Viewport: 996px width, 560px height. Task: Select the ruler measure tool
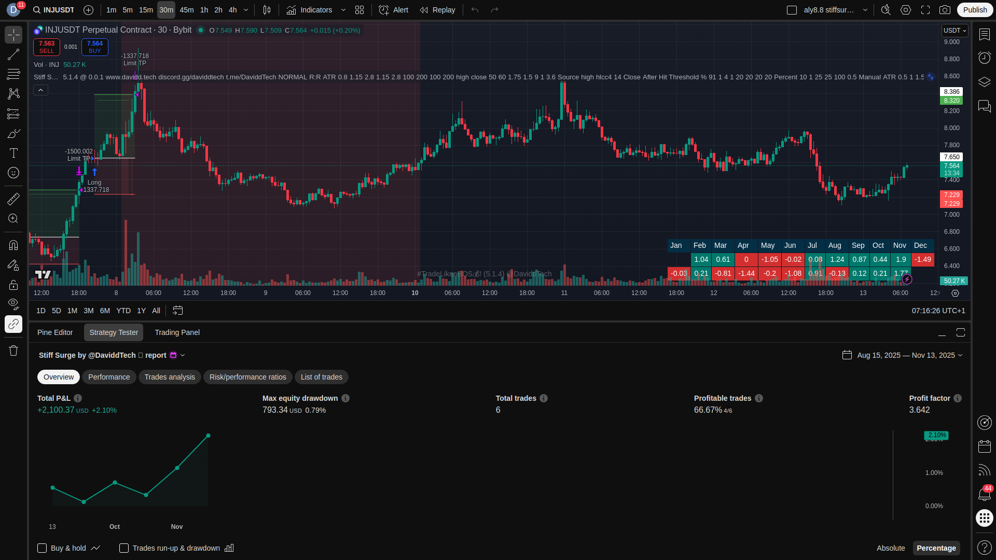pyautogui.click(x=13, y=199)
